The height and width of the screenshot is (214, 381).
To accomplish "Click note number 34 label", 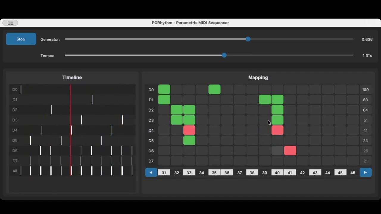I will [202, 173].
